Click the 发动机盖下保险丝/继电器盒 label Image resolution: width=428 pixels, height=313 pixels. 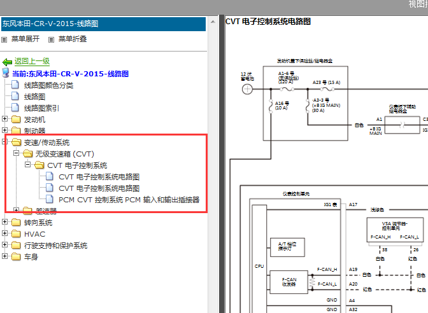pos(304,61)
